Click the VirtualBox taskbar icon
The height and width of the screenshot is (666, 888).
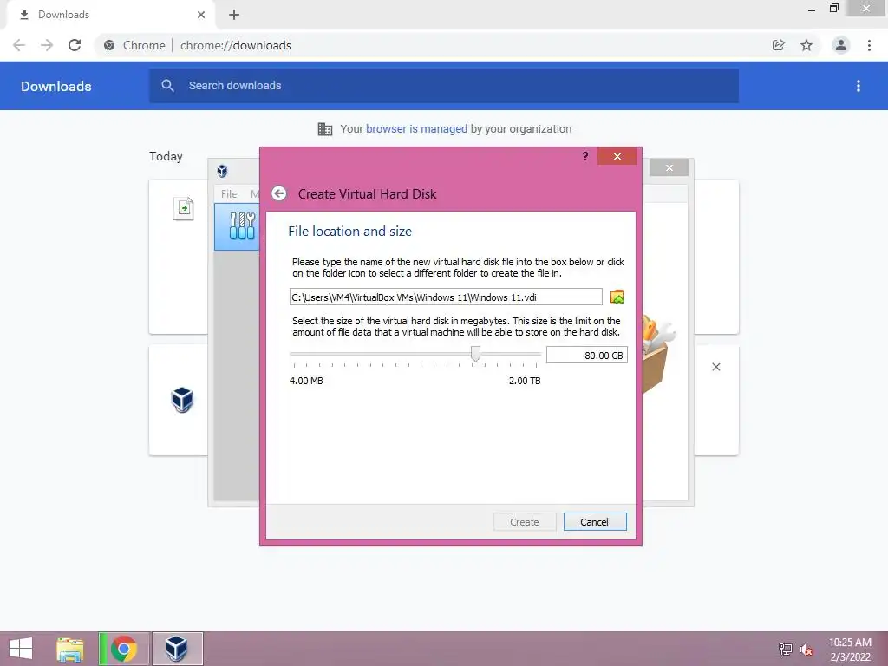tap(177, 649)
